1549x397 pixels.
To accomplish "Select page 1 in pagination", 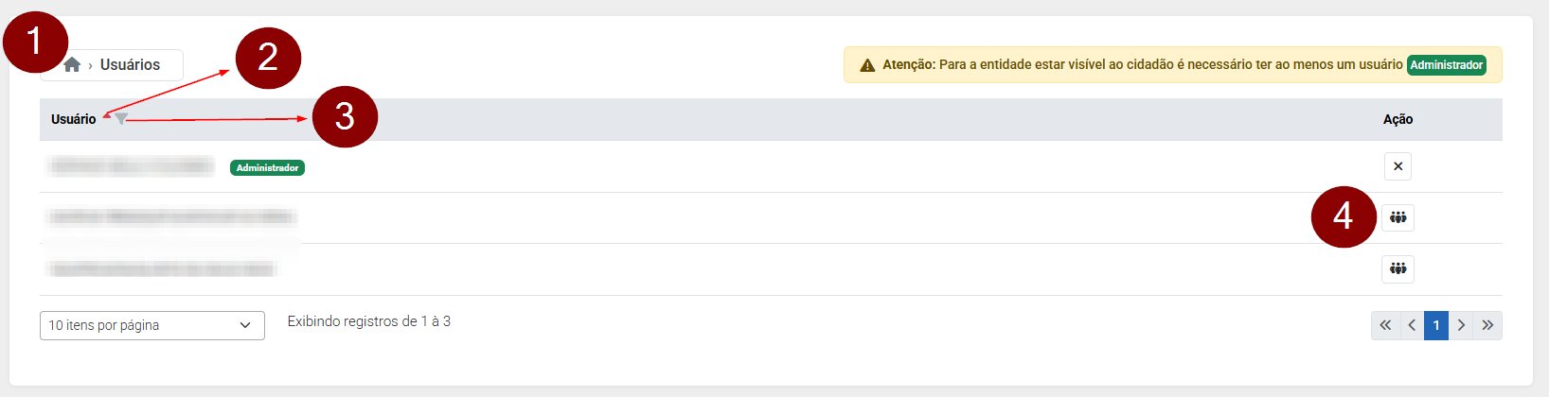I will click(1436, 325).
